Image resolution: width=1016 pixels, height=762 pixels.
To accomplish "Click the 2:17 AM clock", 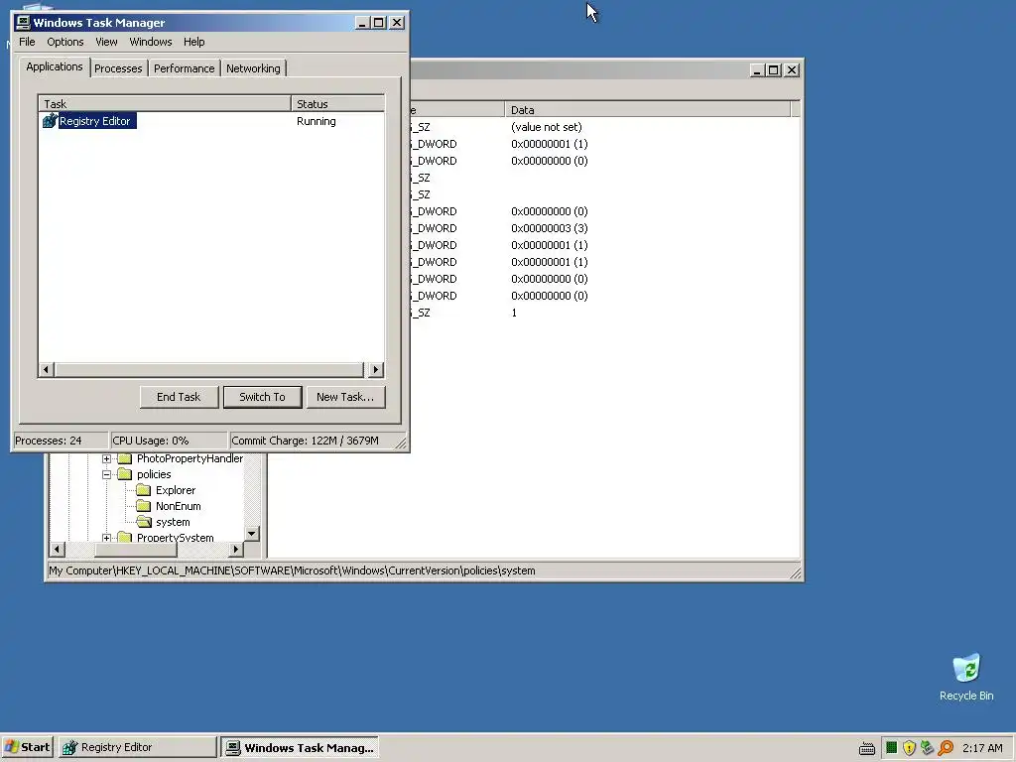I will pyautogui.click(x=982, y=748).
